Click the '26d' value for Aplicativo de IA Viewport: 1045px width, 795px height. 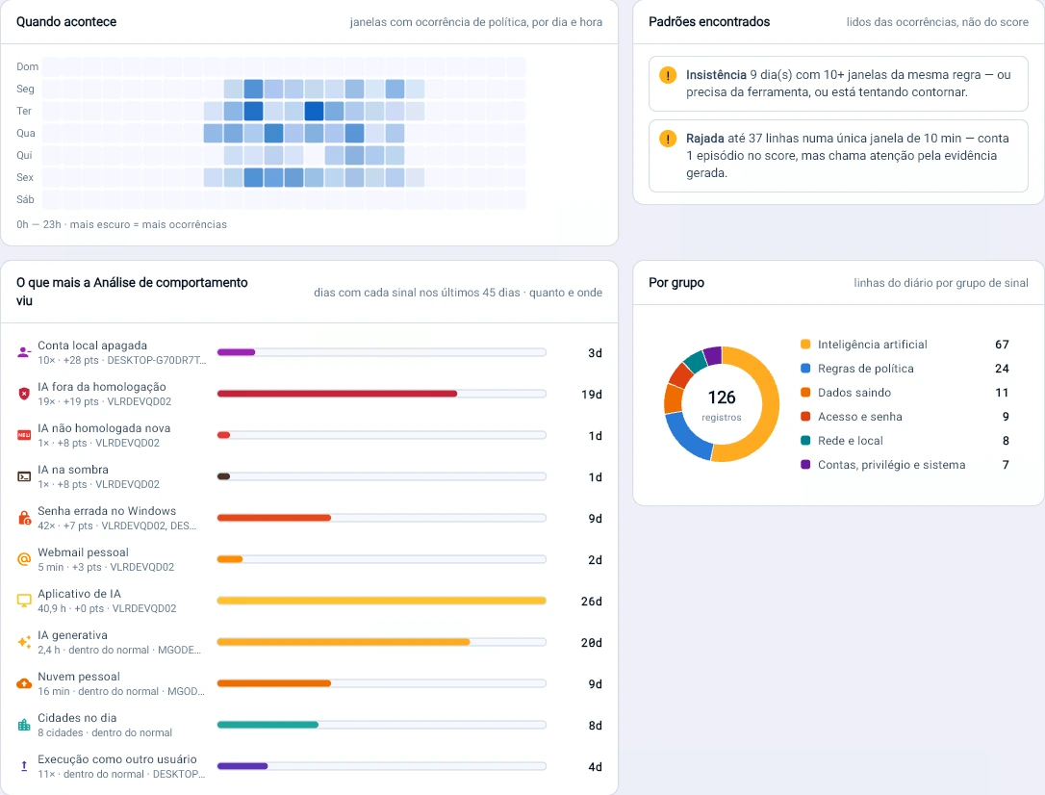(x=591, y=602)
